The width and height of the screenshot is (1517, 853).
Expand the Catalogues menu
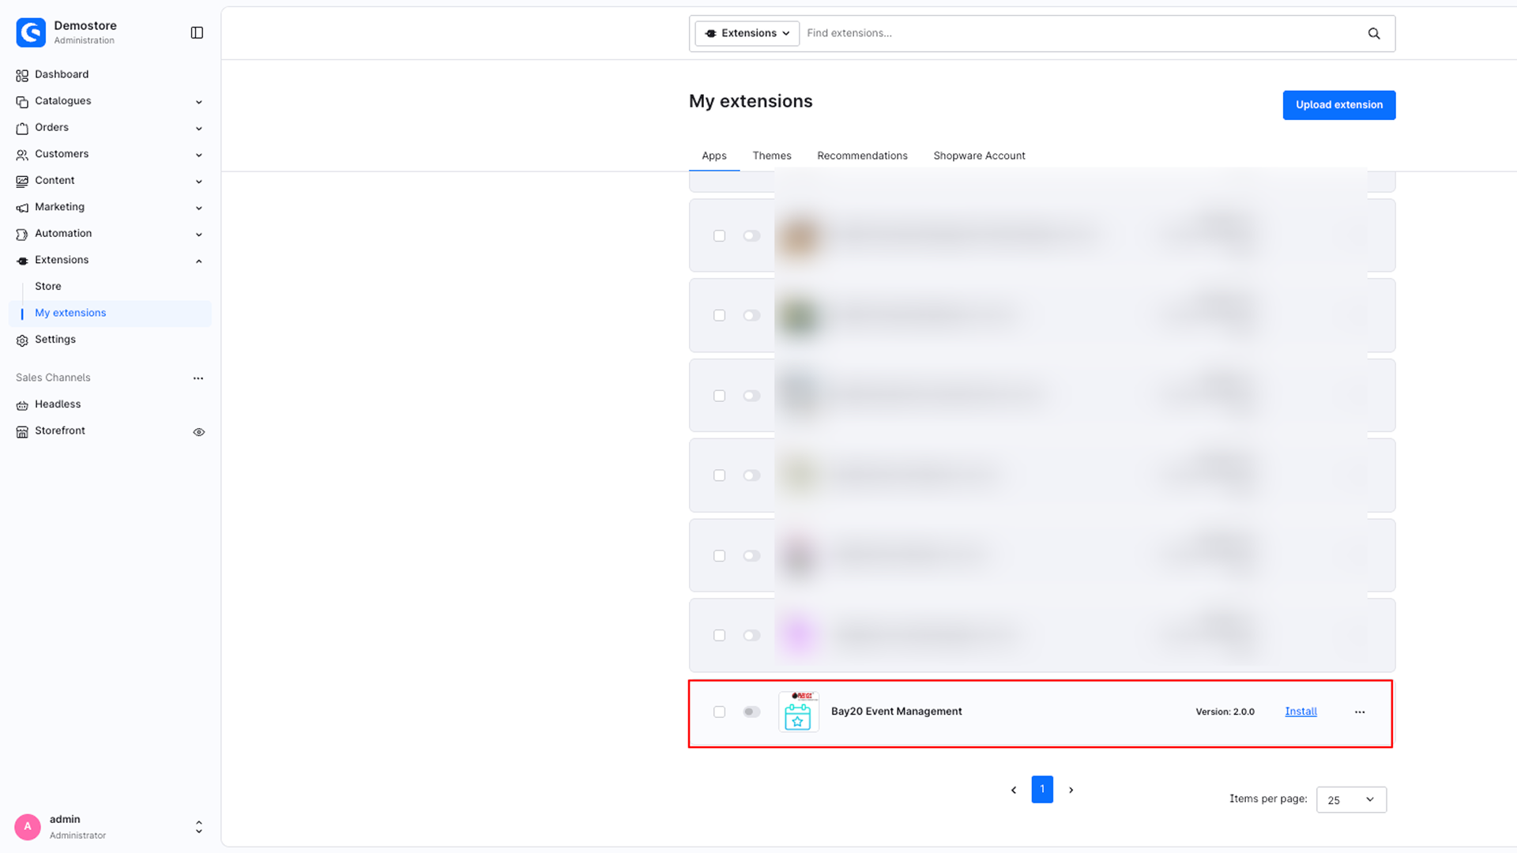[199, 102]
